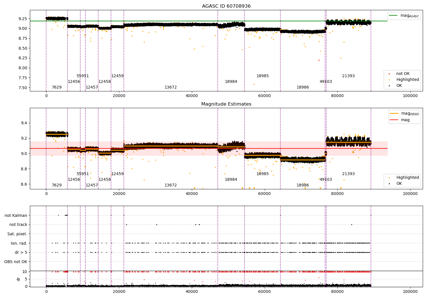Click the title 'AGASC ID 60708936'
This screenshot has height=298, width=427.
pos(226,6)
